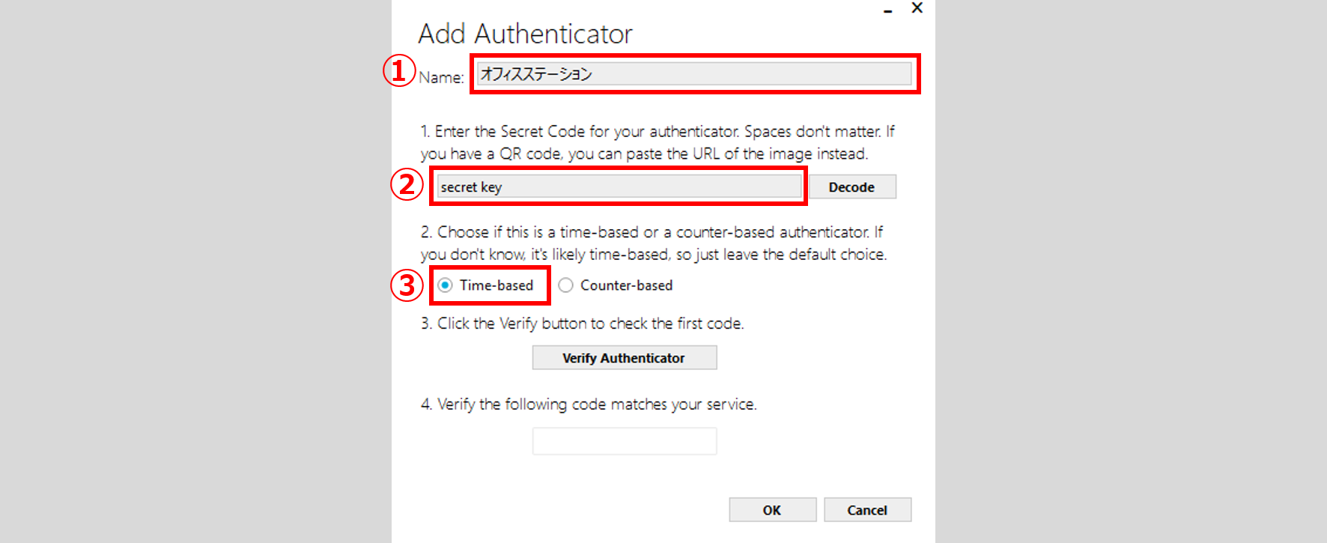Click the Name text field
1327x543 pixels.
(x=694, y=73)
